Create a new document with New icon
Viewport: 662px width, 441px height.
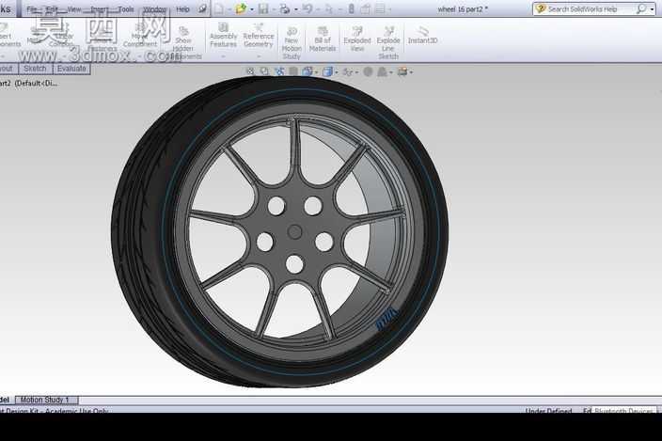click(x=219, y=8)
